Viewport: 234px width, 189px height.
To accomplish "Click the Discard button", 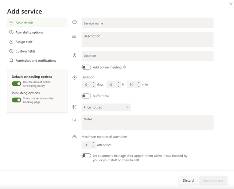I will [188, 180].
